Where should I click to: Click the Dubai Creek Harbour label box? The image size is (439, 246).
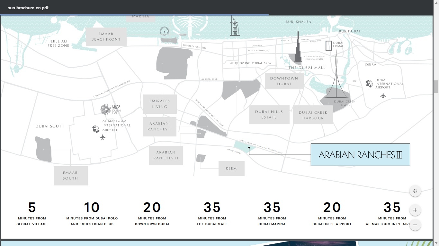click(x=313, y=115)
